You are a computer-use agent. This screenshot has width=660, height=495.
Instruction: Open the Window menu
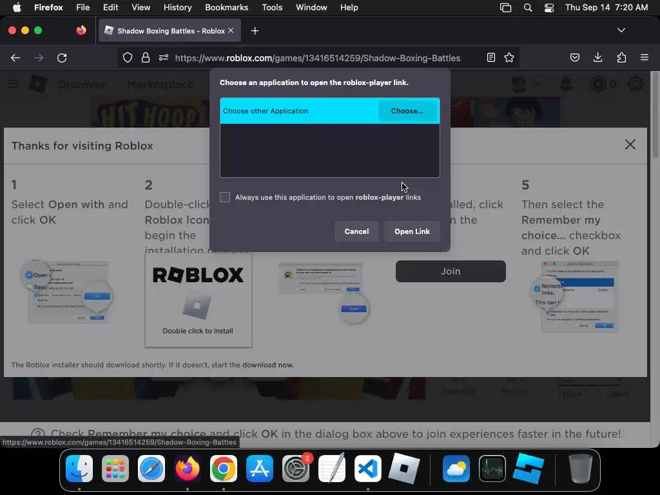click(311, 7)
